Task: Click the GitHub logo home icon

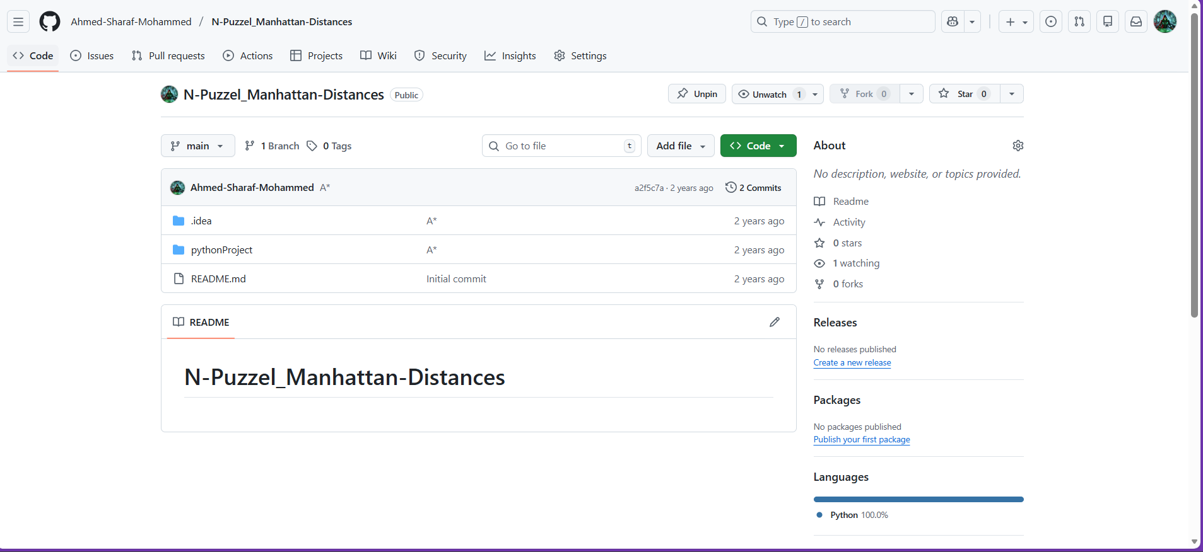Action: [x=50, y=21]
